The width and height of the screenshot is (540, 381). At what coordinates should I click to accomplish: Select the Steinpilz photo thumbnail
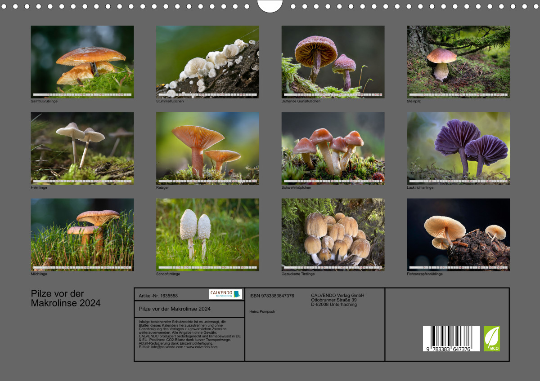click(x=458, y=62)
